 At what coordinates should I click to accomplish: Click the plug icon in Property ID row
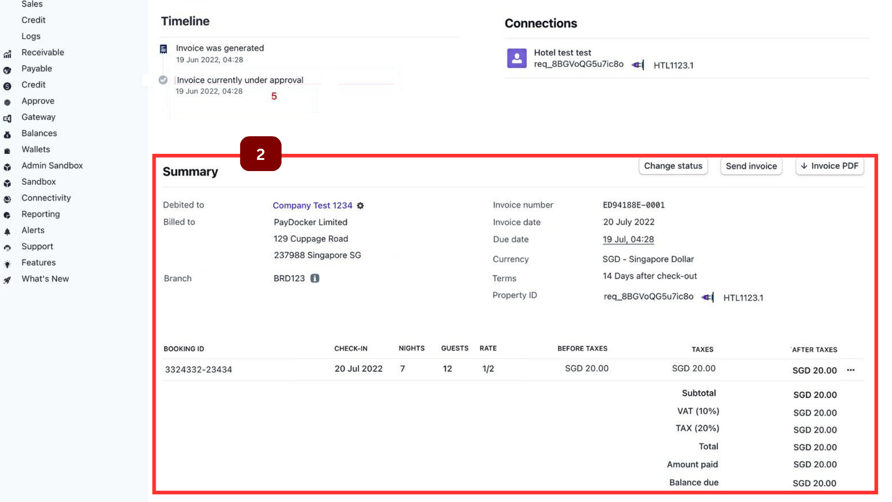(x=708, y=297)
